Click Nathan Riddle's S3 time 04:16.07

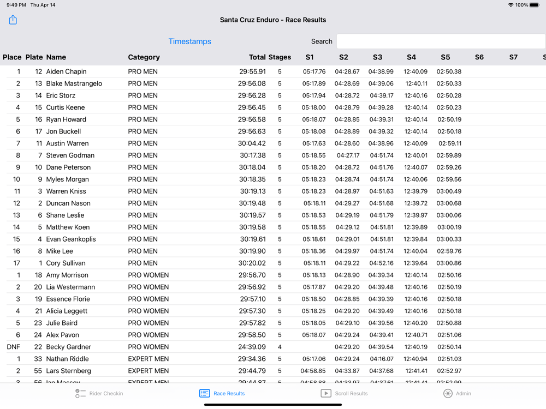click(x=382, y=359)
